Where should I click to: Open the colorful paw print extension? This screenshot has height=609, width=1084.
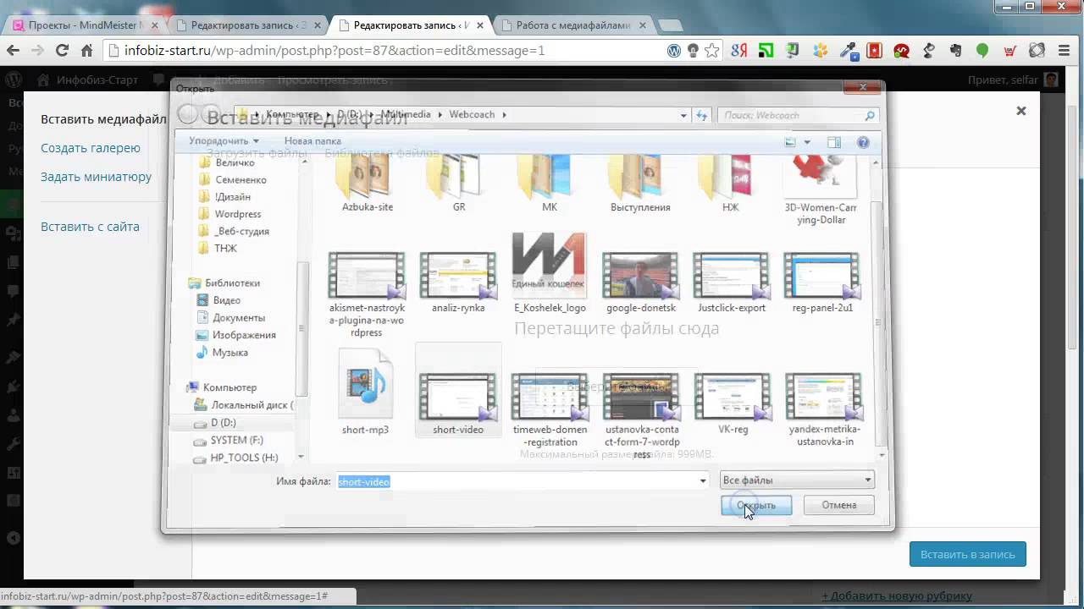[820, 51]
